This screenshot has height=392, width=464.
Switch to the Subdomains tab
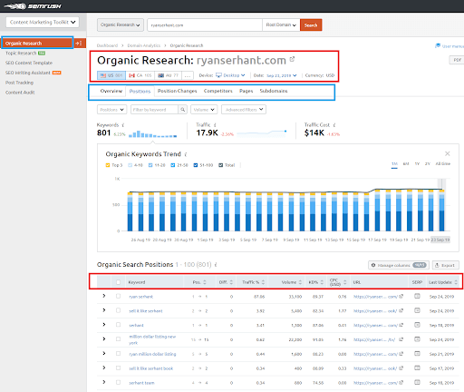coord(274,91)
